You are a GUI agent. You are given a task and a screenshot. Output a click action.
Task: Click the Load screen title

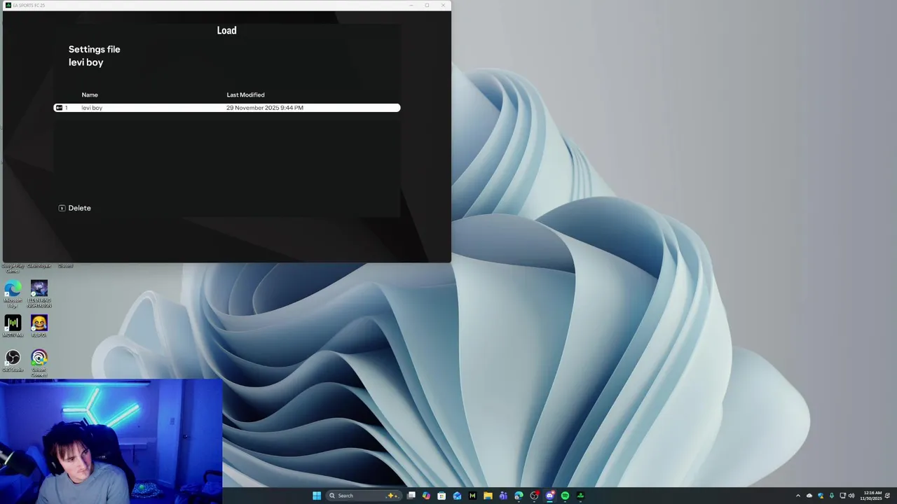(x=226, y=30)
